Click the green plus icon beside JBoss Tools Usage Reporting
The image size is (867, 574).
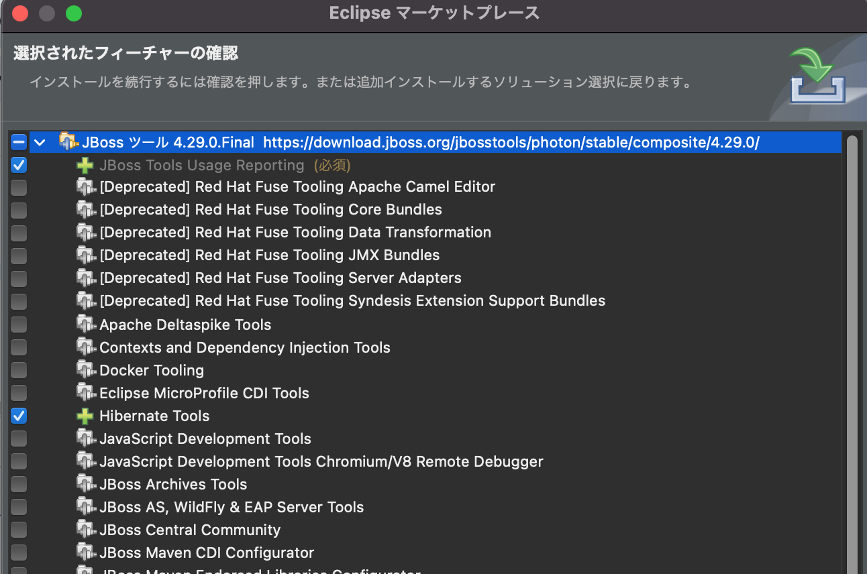85,164
